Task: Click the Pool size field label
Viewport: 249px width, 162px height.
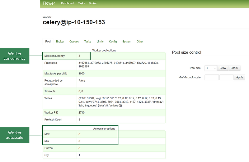Action: pos(195,68)
